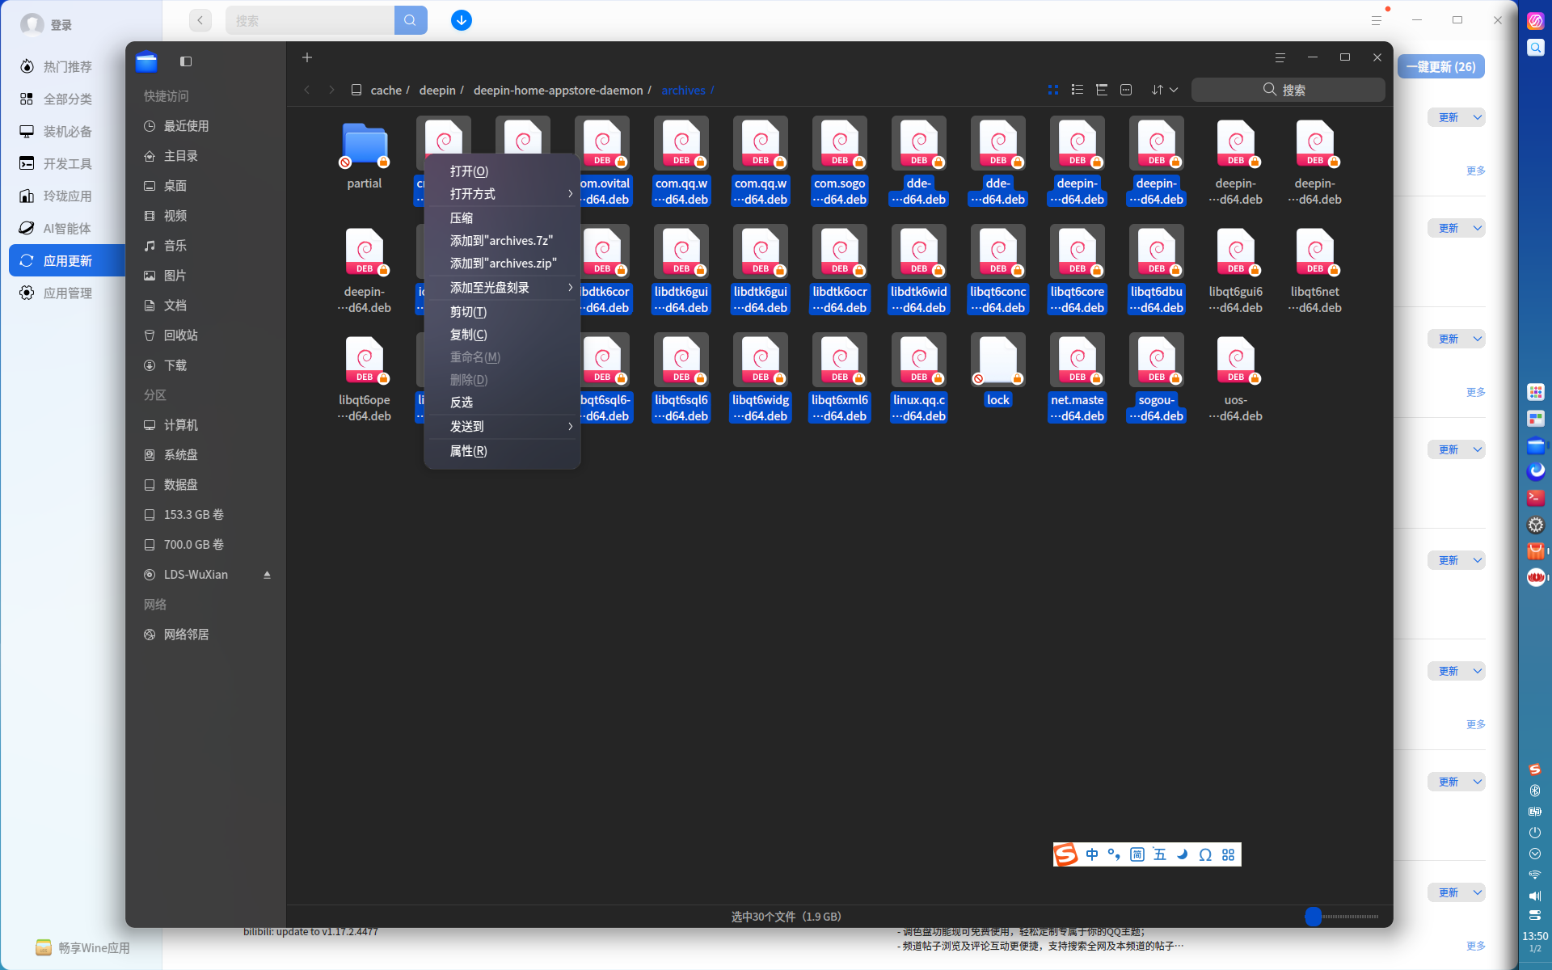The width and height of the screenshot is (1552, 970).
Task: Toggle the file manager sidebar panel
Action: [186, 61]
